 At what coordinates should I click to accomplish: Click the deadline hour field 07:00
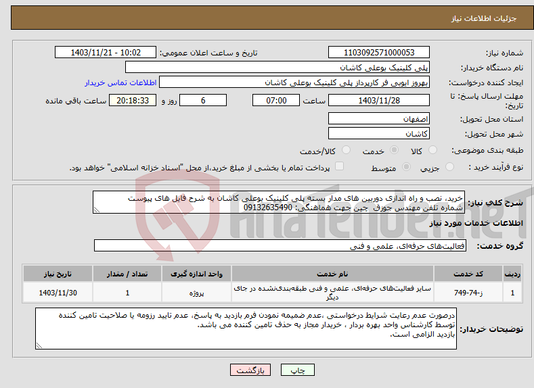(276, 100)
